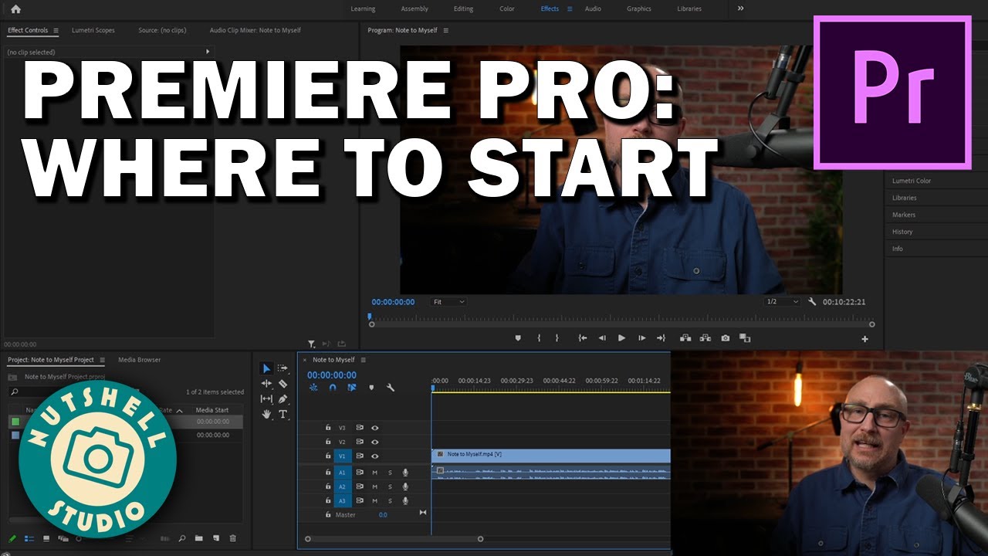Click New Item in Project panel
Image resolution: width=988 pixels, height=556 pixels.
pyautogui.click(x=216, y=538)
